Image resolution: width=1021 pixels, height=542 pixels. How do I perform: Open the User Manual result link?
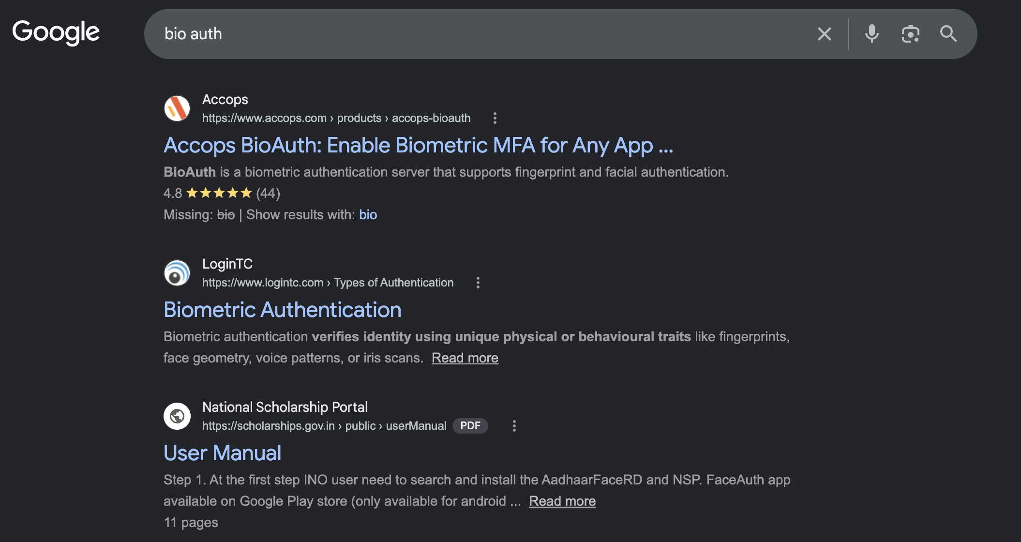click(x=223, y=453)
